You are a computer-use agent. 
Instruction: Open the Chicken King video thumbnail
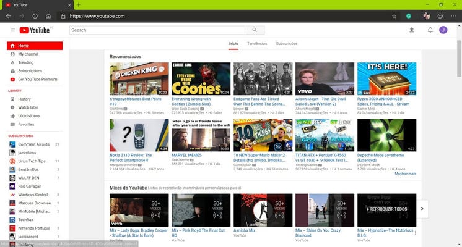coord(139,78)
